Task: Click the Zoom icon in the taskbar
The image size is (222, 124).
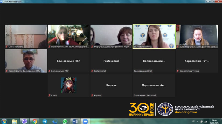Action: [x=85, y=121]
